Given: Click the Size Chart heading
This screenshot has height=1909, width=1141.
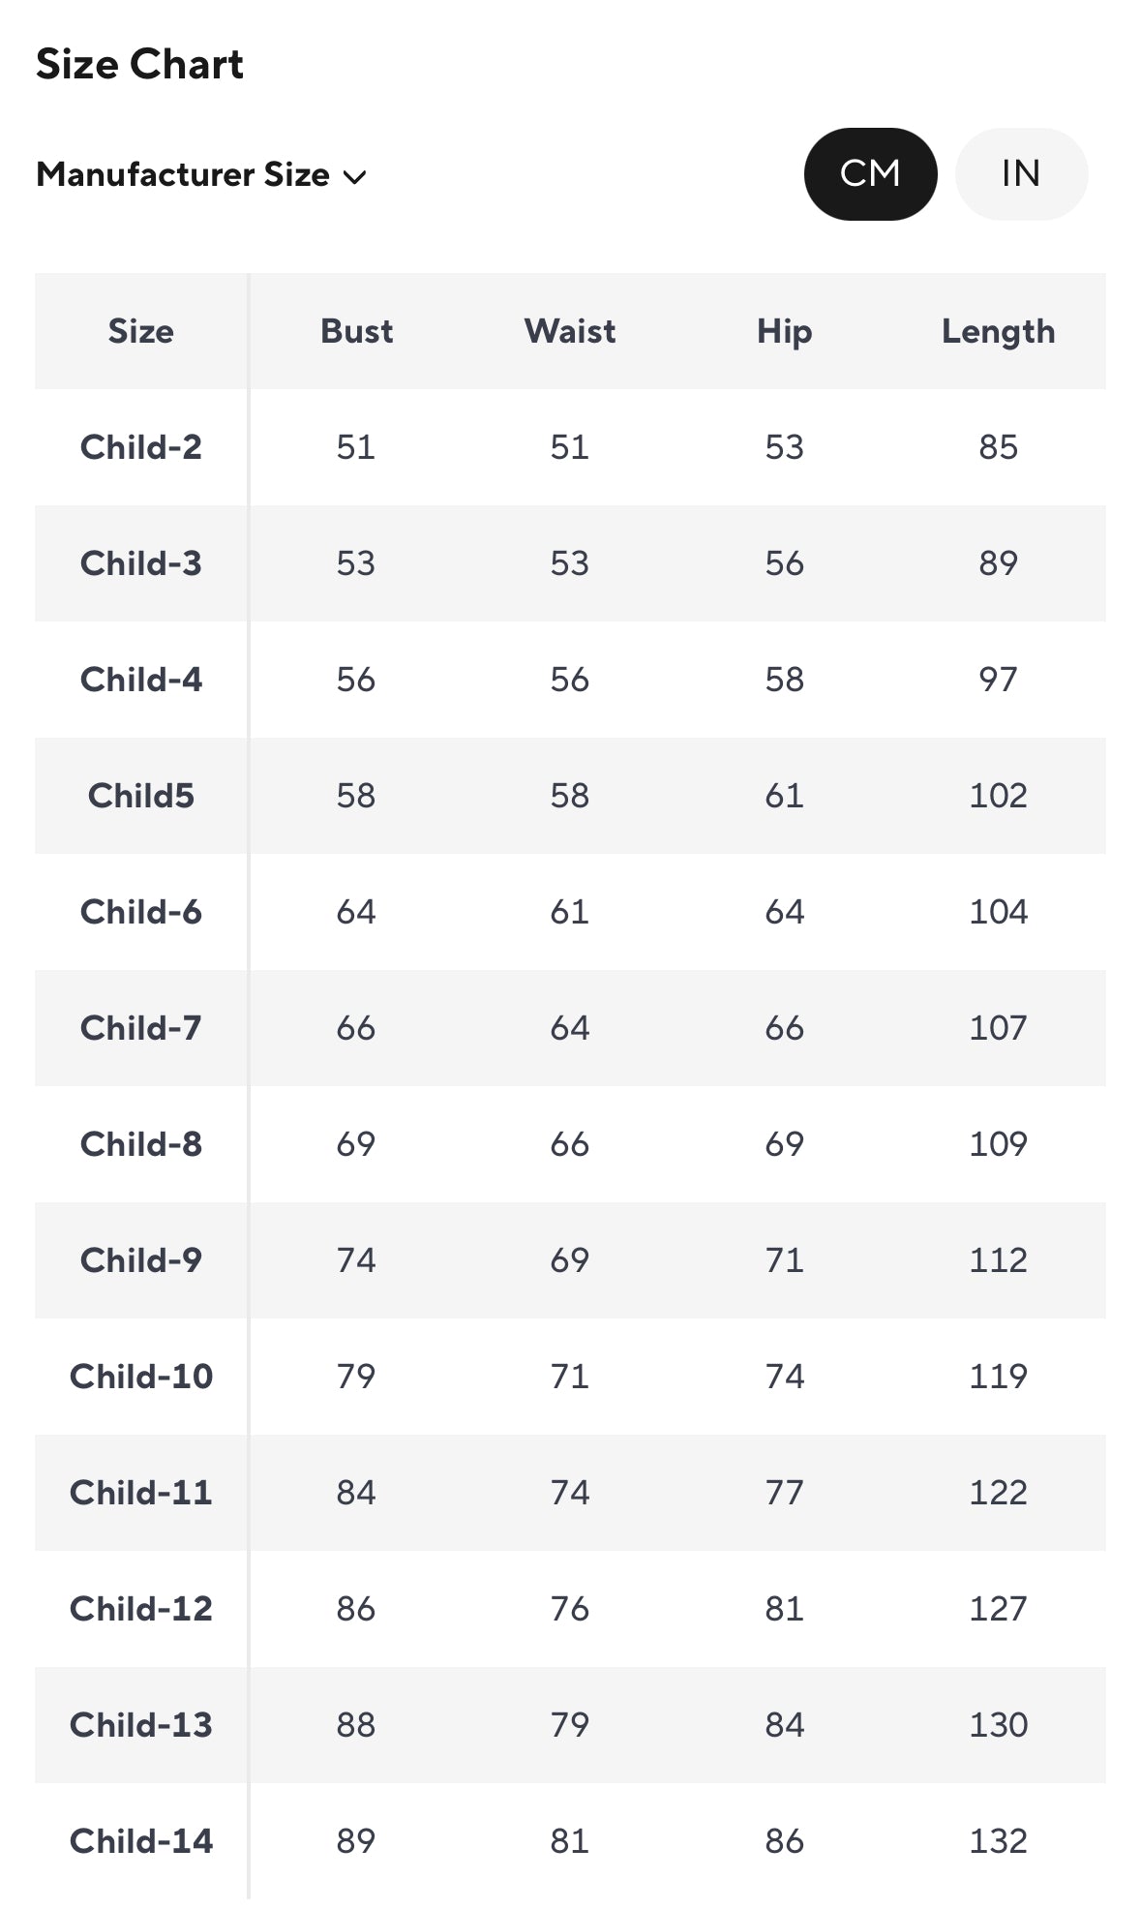Looking at the screenshot, I should tap(139, 65).
